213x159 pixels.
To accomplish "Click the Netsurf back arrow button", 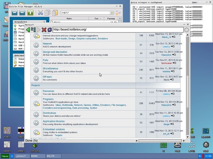I will pos(28,30).
